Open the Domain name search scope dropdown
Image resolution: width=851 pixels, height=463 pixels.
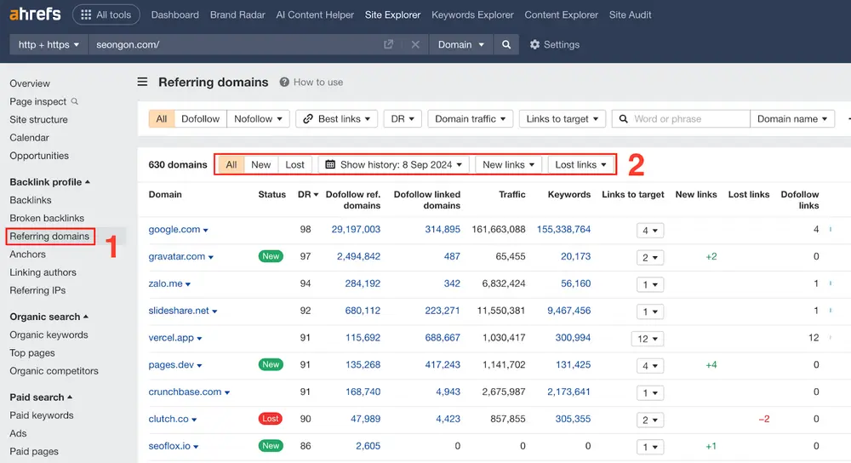click(x=791, y=119)
